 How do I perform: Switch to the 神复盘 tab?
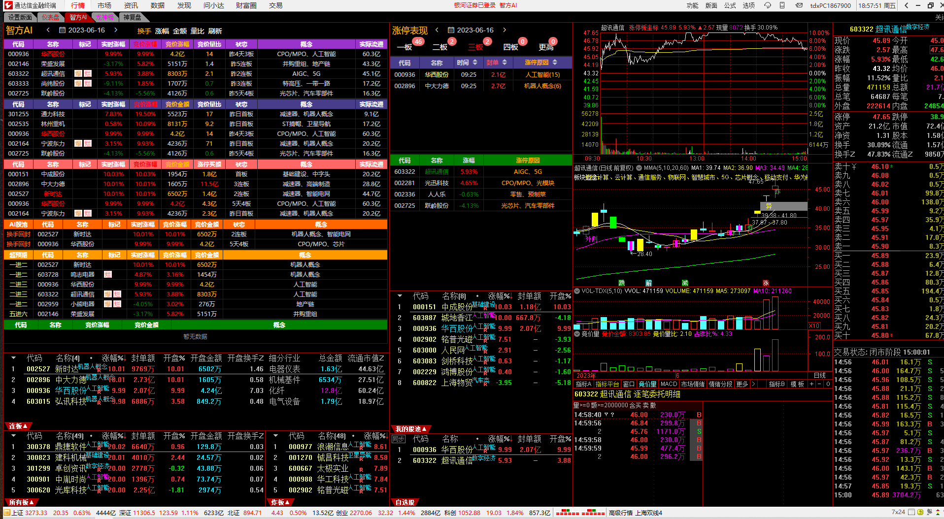tap(132, 17)
